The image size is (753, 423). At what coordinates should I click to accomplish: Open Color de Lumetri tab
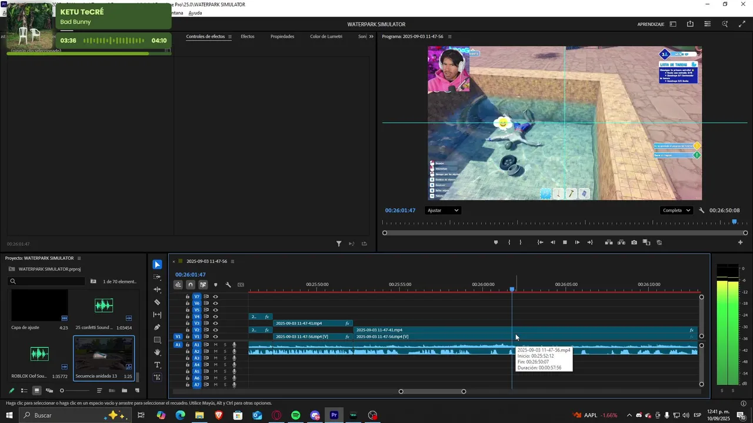pyautogui.click(x=326, y=36)
